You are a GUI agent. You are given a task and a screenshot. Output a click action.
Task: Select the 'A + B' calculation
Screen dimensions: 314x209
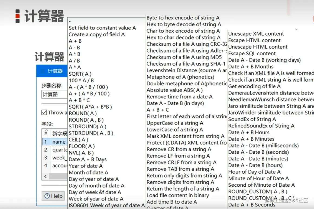(x=75, y=41)
